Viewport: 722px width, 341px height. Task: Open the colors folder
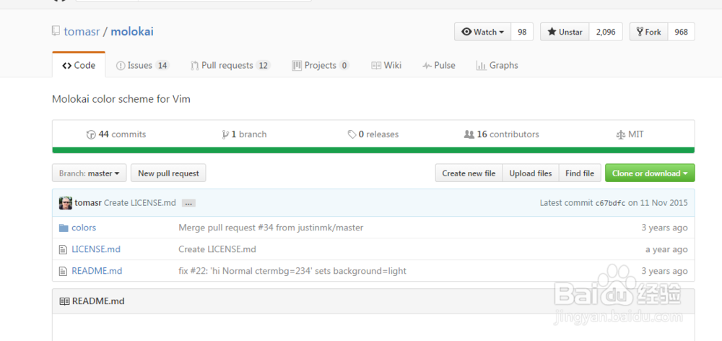84,228
